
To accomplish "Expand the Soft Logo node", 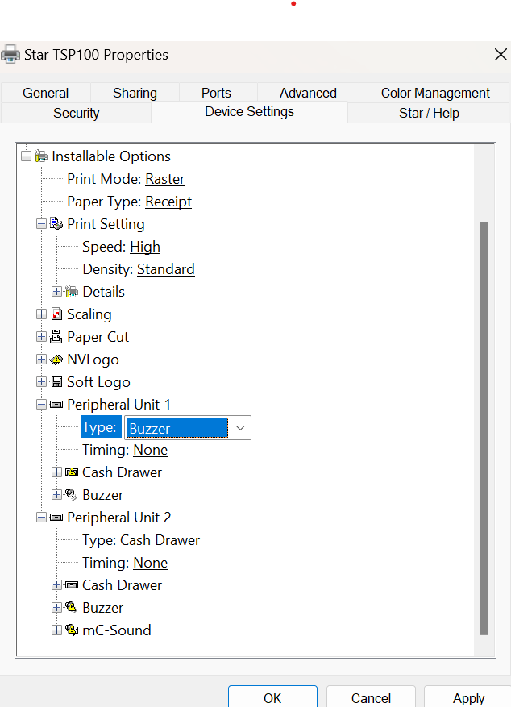I will click(x=41, y=382).
